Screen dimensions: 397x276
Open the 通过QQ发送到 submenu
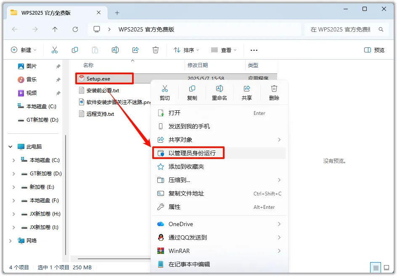point(219,237)
